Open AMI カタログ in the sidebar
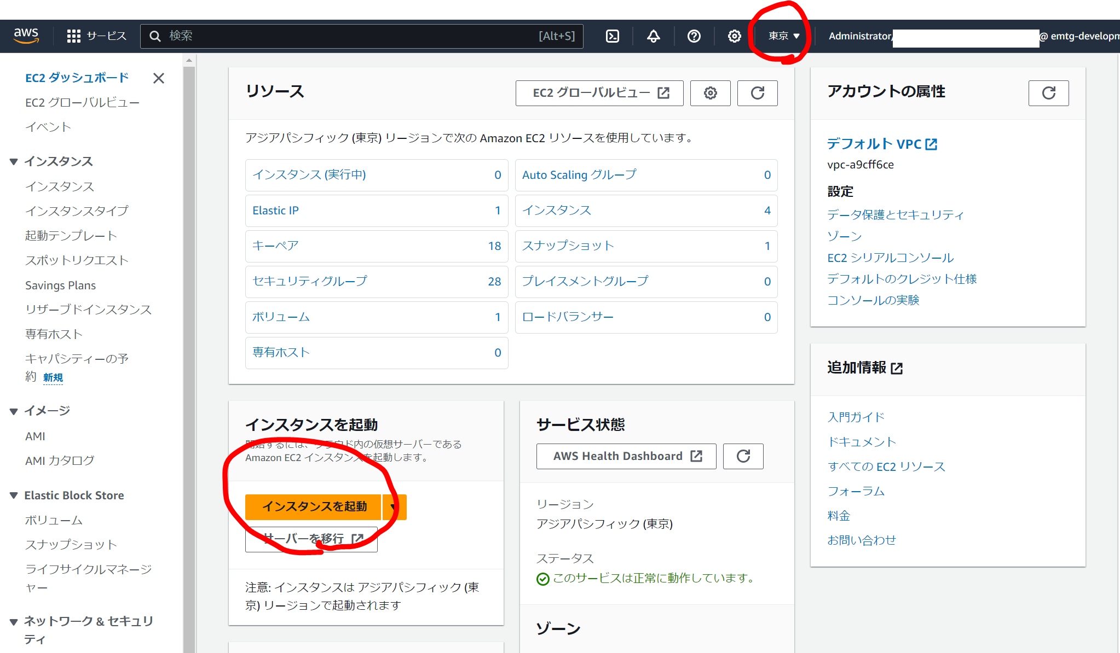Screen dimensions: 1120x653 point(60,460)
